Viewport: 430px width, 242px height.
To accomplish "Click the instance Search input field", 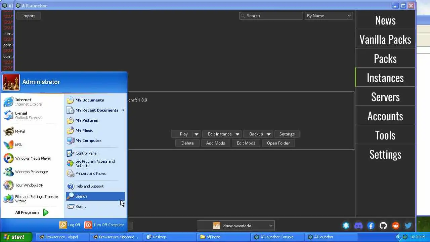I will [271, 16].
